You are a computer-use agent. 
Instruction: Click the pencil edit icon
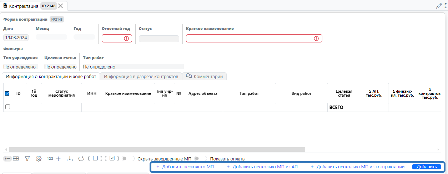coord(439,6)
